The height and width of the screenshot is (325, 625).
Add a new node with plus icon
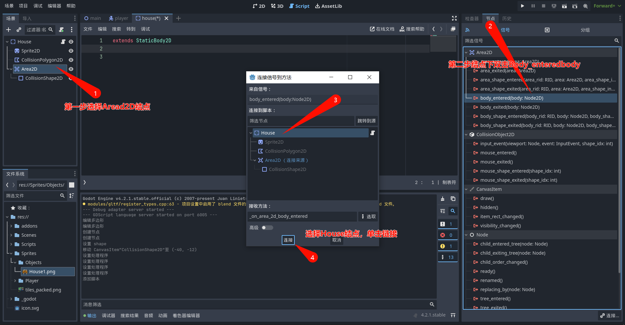(x=8, y=30)
